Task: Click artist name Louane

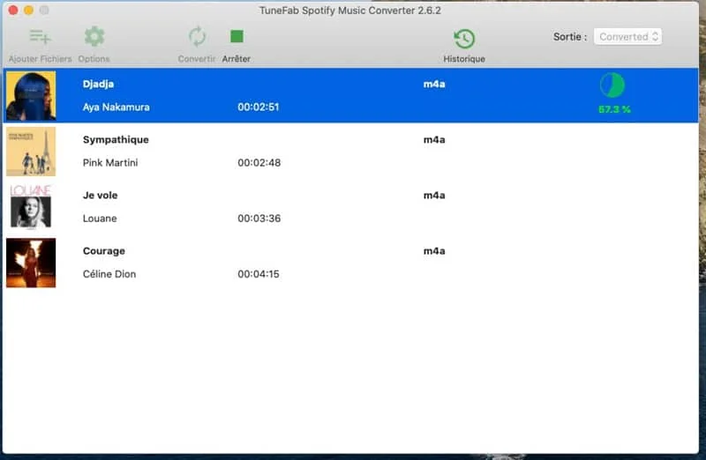Action: click(100, 219)
